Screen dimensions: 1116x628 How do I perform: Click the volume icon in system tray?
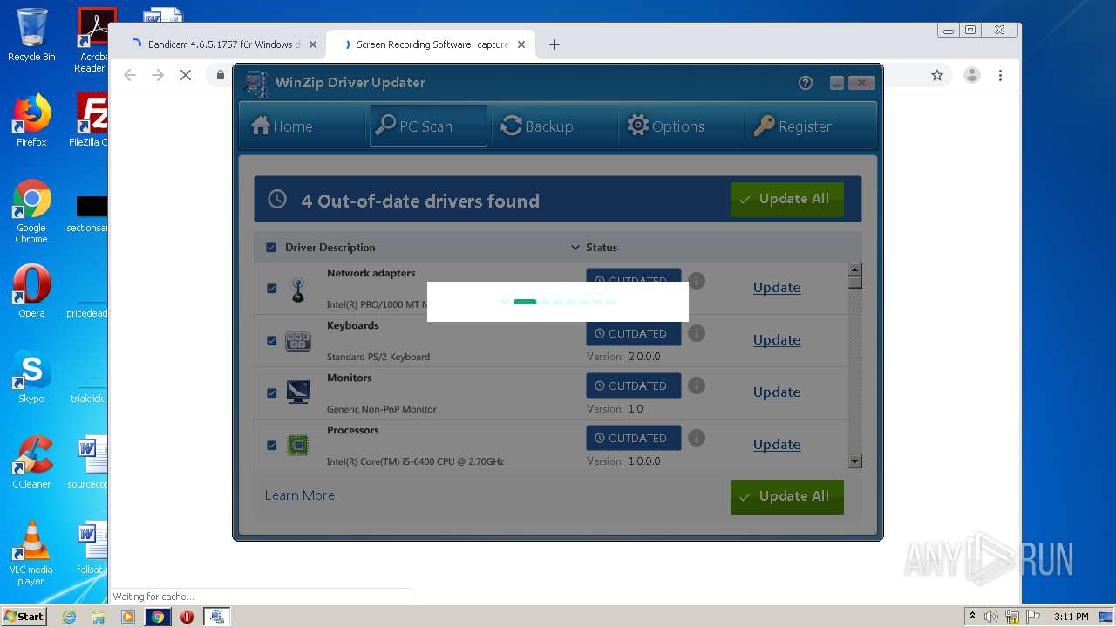click(x=991, y=617)
